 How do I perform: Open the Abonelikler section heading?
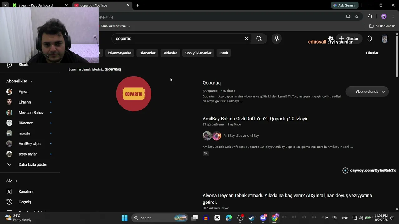point(19,81)
